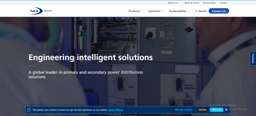Click Learn More cookie link

coord(115,110)
